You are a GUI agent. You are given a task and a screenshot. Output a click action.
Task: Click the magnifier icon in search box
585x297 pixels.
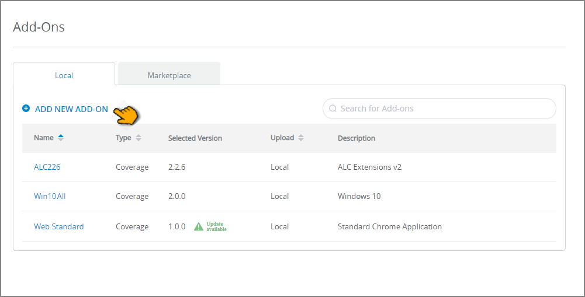333,109
